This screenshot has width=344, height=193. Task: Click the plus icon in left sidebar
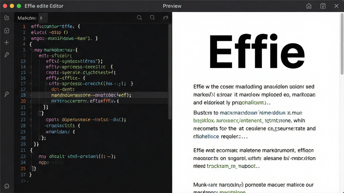pyautogui.click(x=7, y=43)
